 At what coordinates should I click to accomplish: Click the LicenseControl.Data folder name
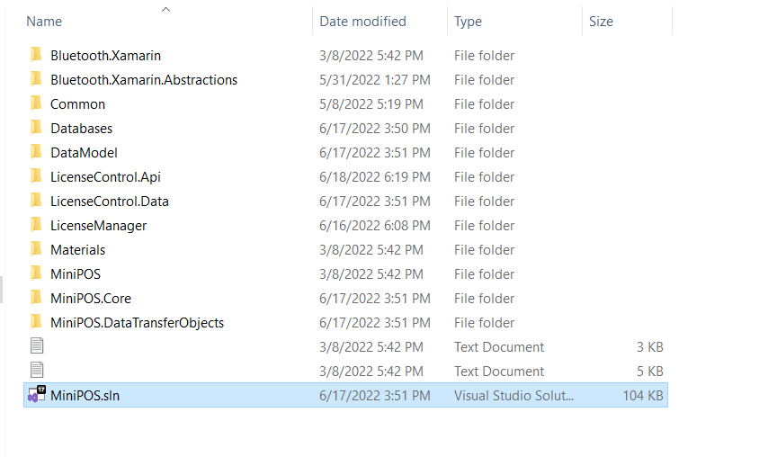(110, 202)
